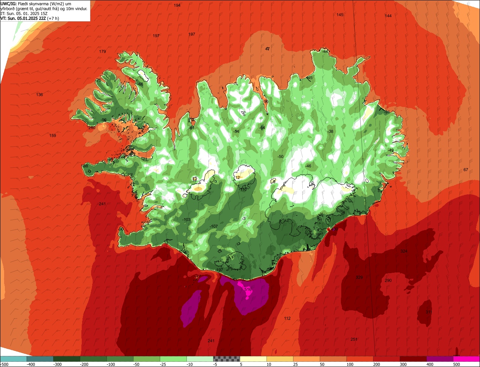480x367 pixels.
Task: Click the 112 flux value
Action: pyautogui.click(x=287, y=318)
